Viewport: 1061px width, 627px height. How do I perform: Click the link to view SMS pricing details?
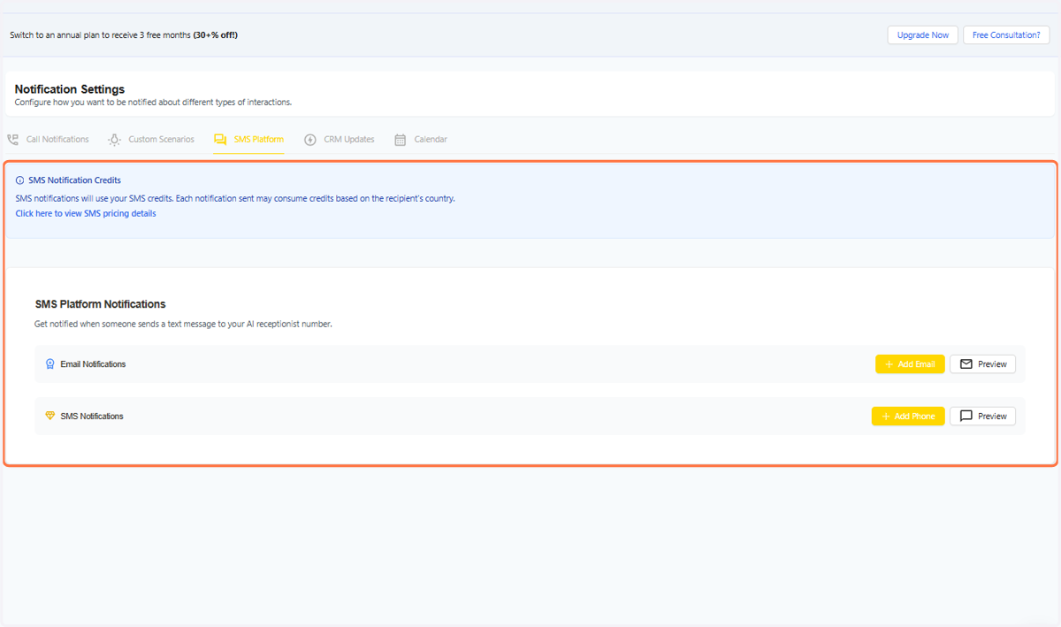(86, 214)
